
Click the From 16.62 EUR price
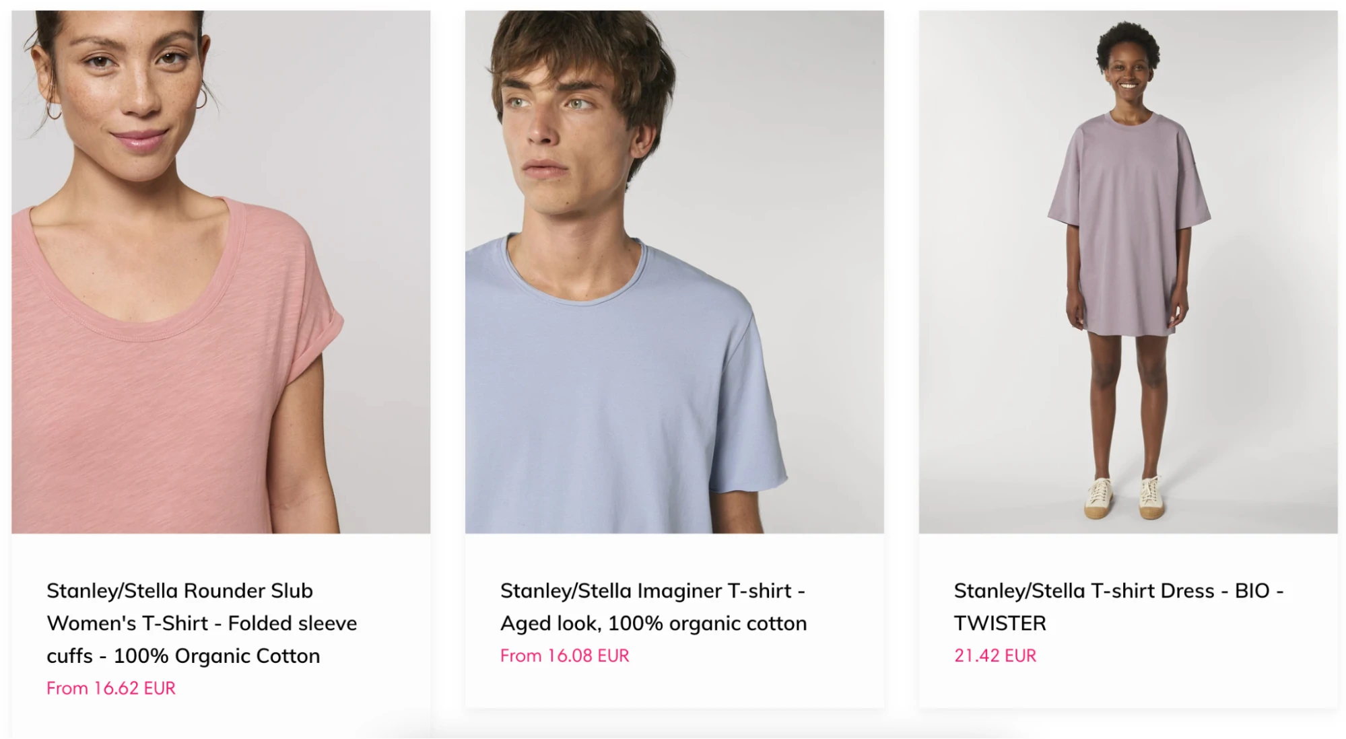tap(111, 688)
